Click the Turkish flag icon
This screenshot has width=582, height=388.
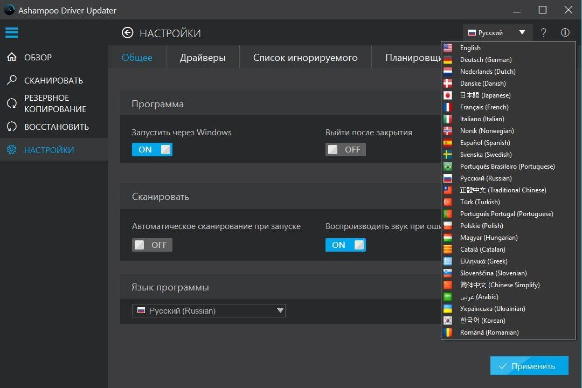[x=448, y=202]
